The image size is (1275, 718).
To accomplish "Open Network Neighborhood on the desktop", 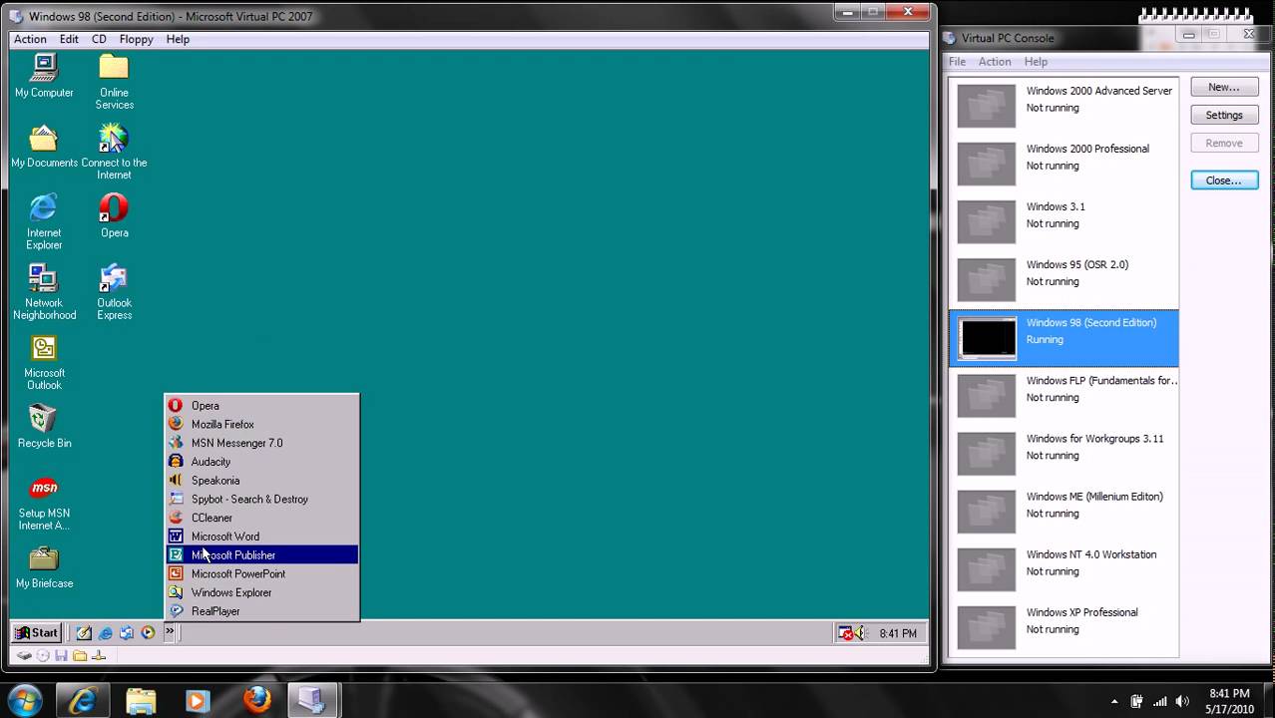I will tap(44, 282).
